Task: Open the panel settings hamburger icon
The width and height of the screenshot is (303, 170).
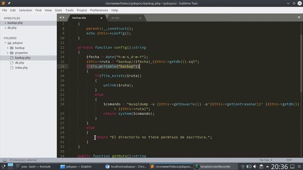Action: 299,167
